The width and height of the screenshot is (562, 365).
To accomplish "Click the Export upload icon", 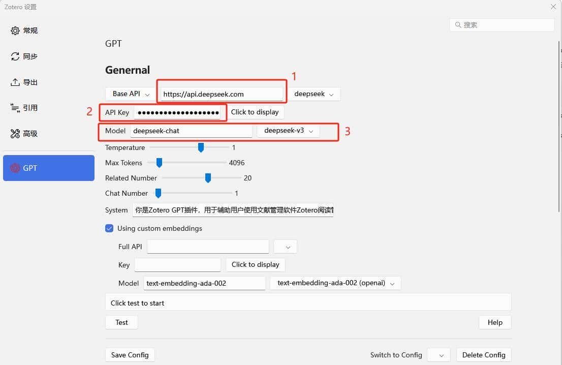I will [x=15, y=82].
